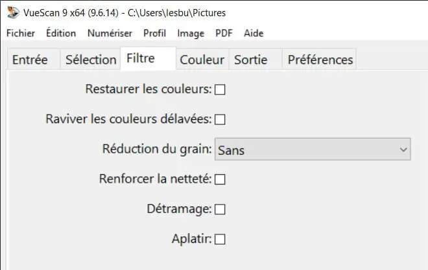This screenshot has height=270, width=428.
Task: Tick the Aplatir checkbox
Action: coord(220,239)
